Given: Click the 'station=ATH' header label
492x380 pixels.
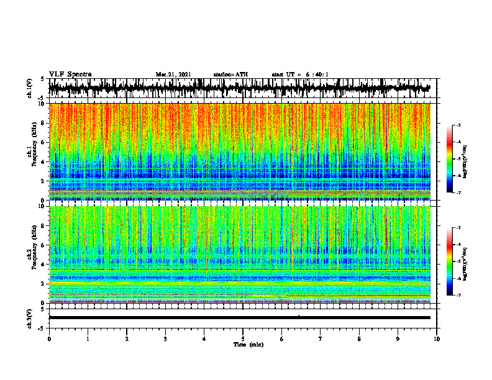Looking at the screenshot, I should [x=230, y=75].
